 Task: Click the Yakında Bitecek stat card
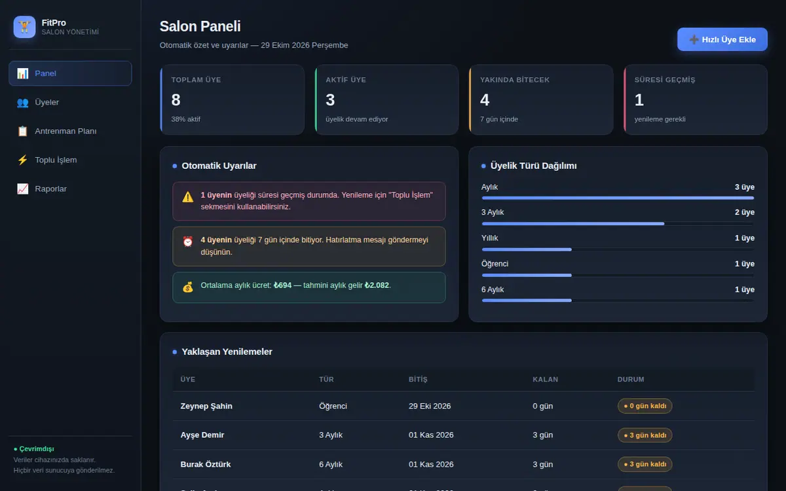coord(541,100)
